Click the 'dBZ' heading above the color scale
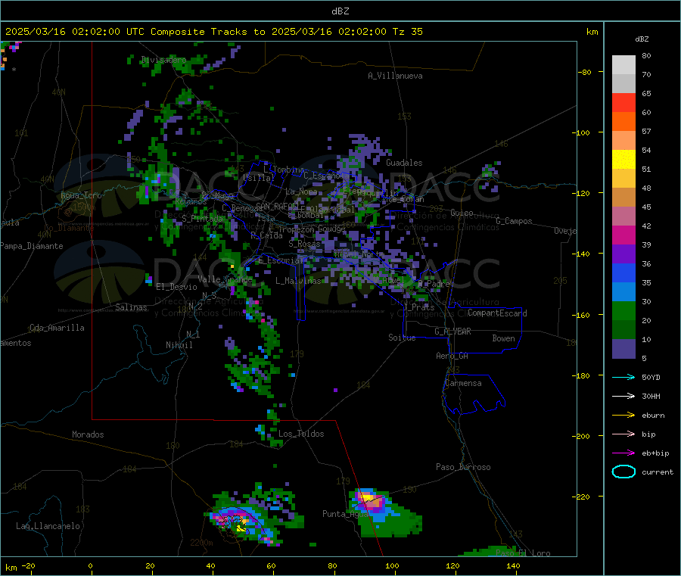This screenshot has width=681, height=576. 642,39
